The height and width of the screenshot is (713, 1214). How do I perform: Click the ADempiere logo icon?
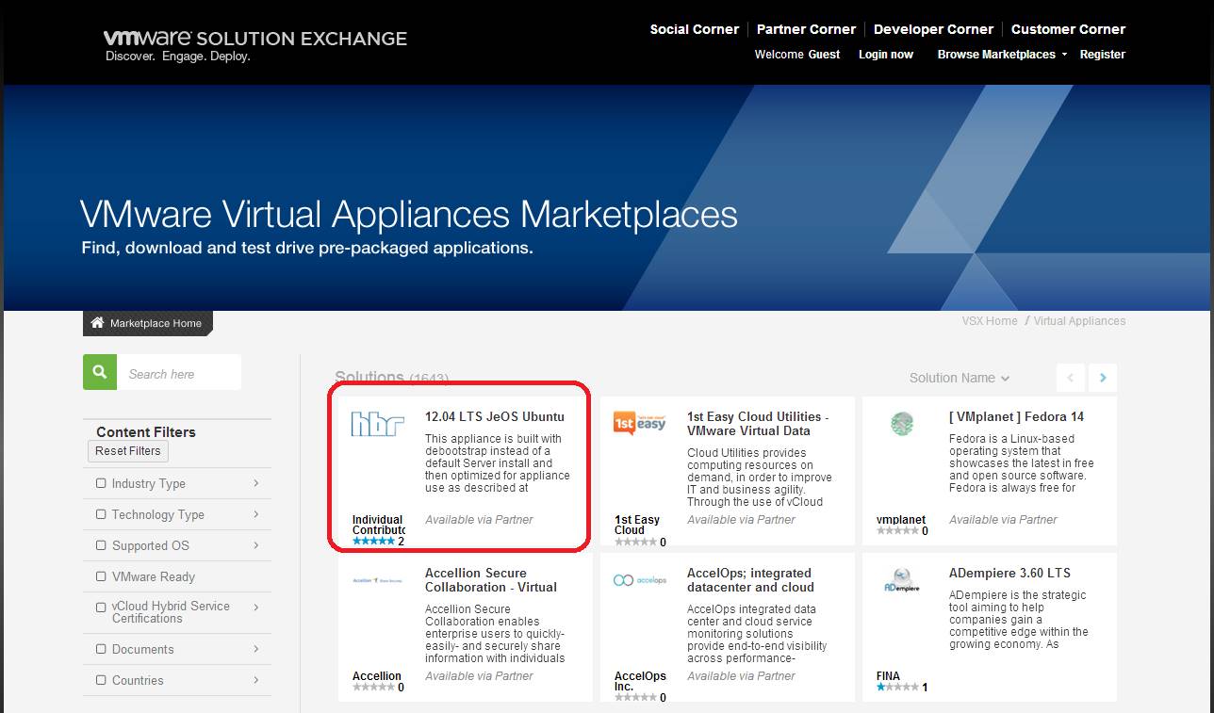(x=902, y=580)
